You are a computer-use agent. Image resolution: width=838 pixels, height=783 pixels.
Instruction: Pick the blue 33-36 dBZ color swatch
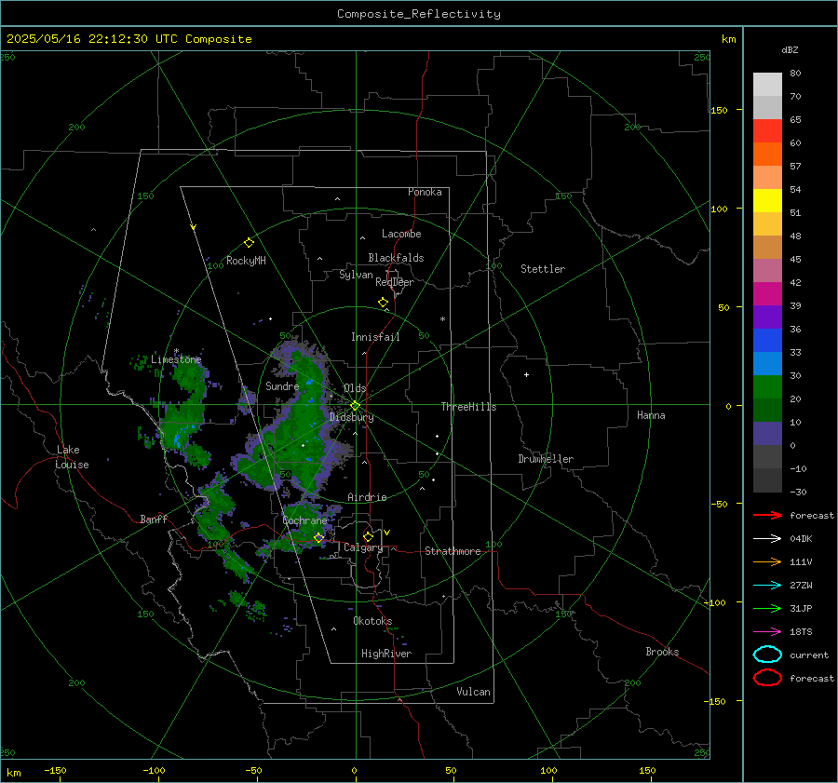[x=767, y=341]
